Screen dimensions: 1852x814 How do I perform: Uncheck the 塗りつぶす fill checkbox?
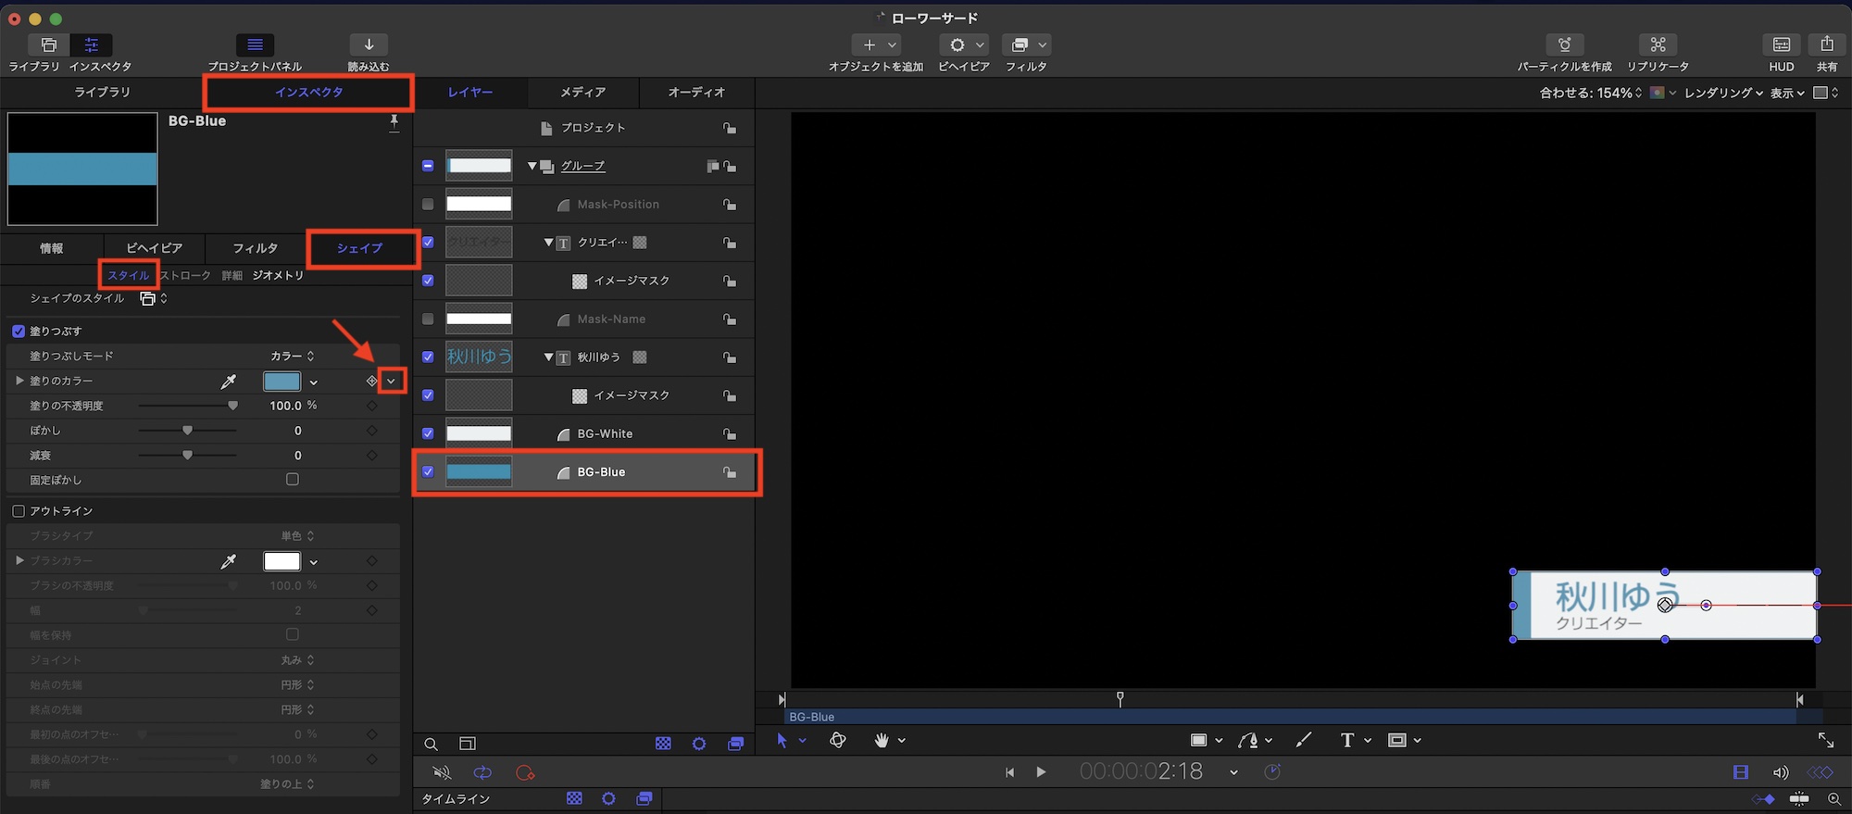[19, 332]
